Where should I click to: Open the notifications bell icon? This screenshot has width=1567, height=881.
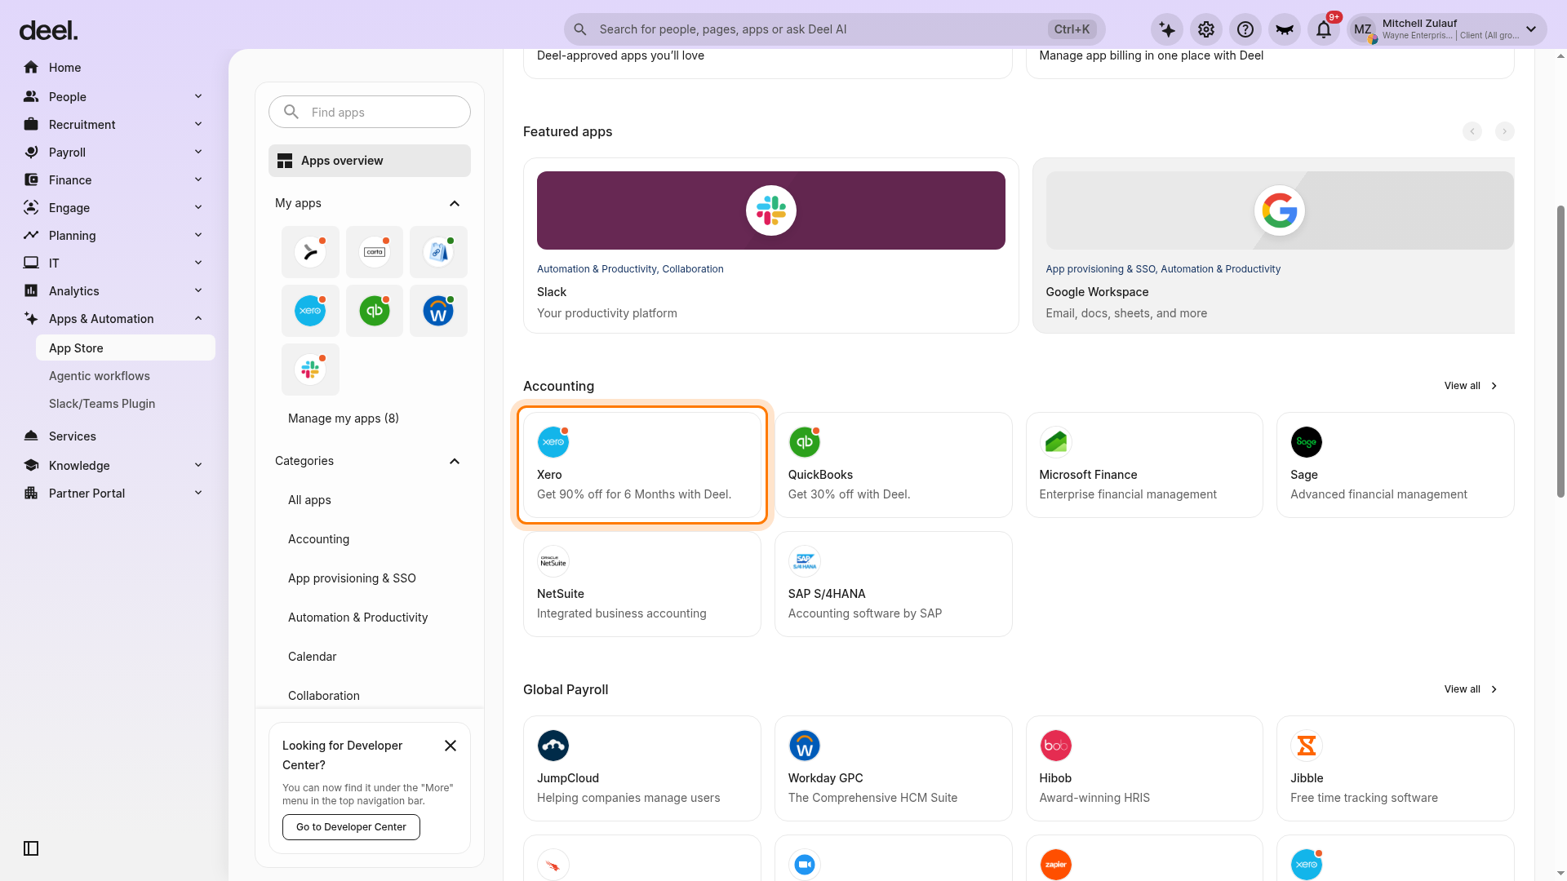coord(1324,29)
